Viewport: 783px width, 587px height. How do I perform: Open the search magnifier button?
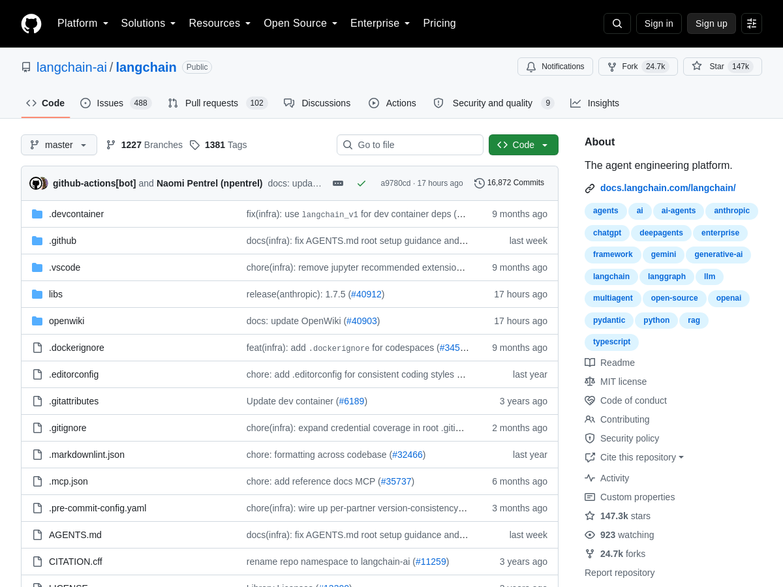[x=617, y=23]
